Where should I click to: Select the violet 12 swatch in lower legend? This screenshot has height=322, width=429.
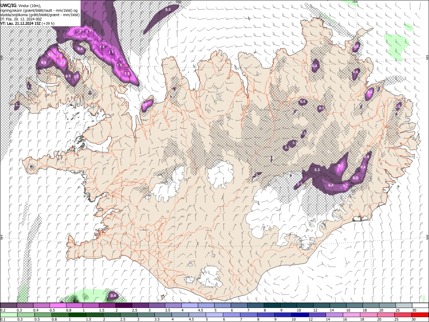tap(317, 315)
